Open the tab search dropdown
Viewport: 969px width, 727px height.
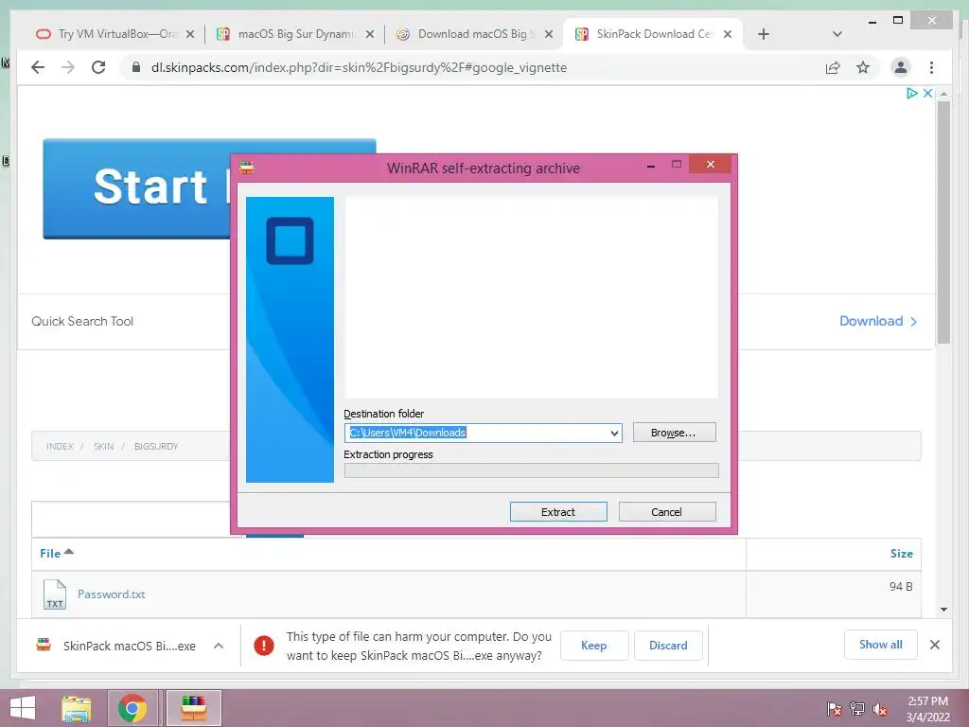(x=837, y=34)
